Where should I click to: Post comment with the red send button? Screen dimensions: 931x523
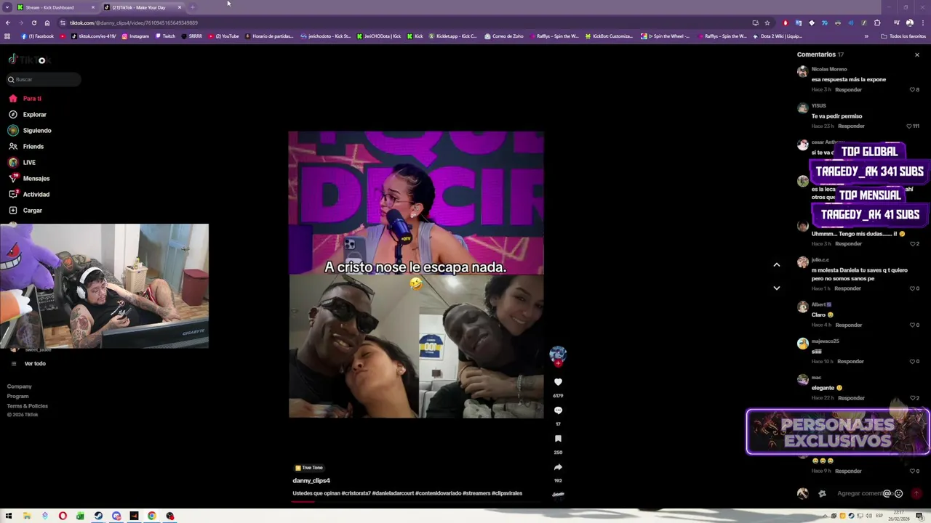(916, 493)
